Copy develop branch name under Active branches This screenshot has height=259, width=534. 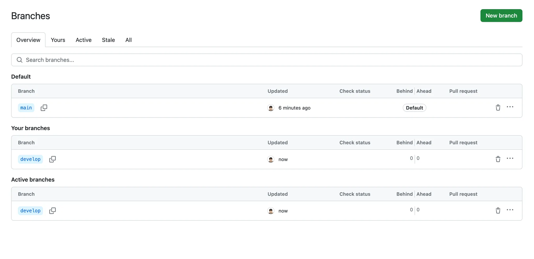pos(52,211)
